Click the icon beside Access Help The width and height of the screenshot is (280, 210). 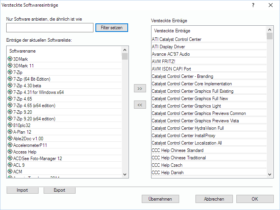coord(10,152)
